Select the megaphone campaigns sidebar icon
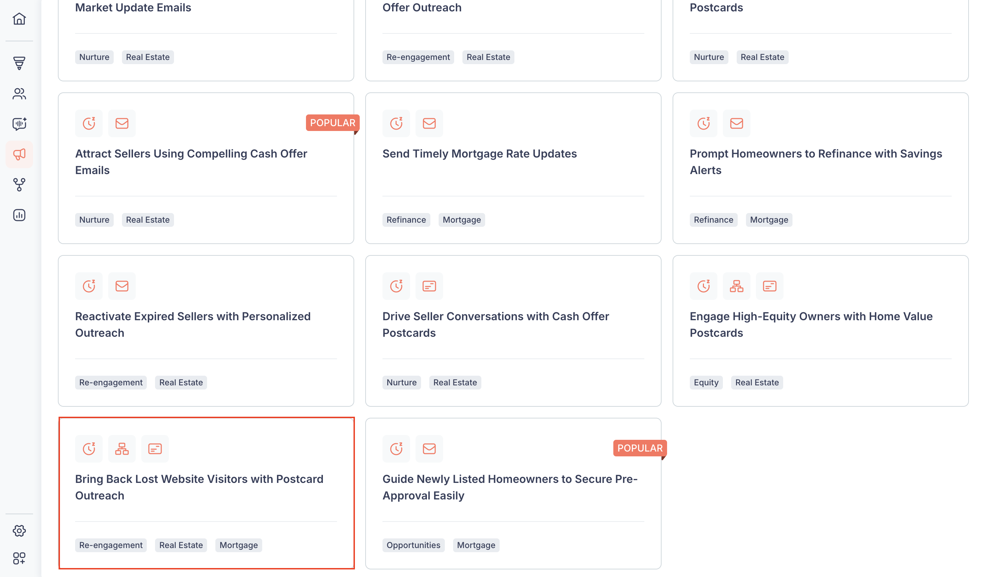Screen dimensions: 982x577 click(19, 154)
